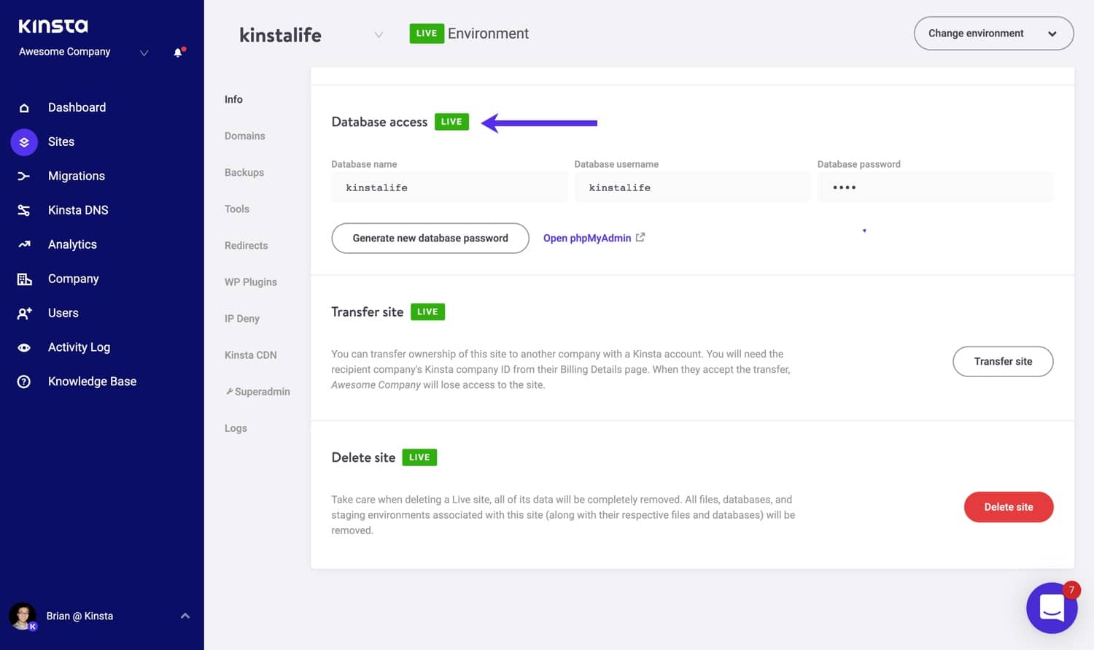Screen dimensions: 1094x650
Task: Click the Sites layers icon
Action: (x=24, y=142)
